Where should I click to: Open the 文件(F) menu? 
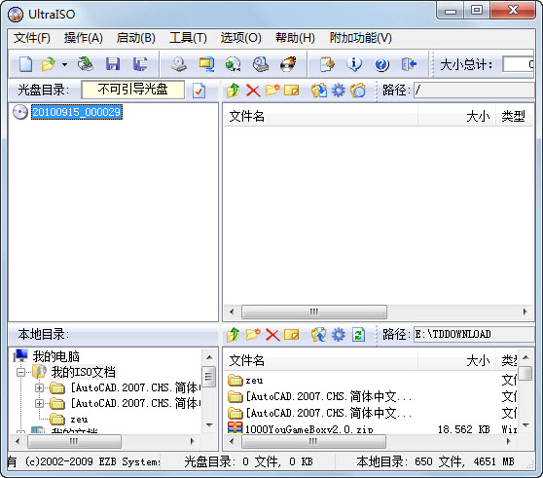32,38
